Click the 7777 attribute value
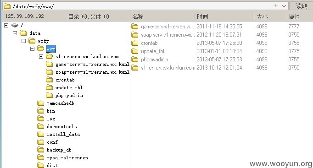The image size is (313, 168). [x=294, y=27]
